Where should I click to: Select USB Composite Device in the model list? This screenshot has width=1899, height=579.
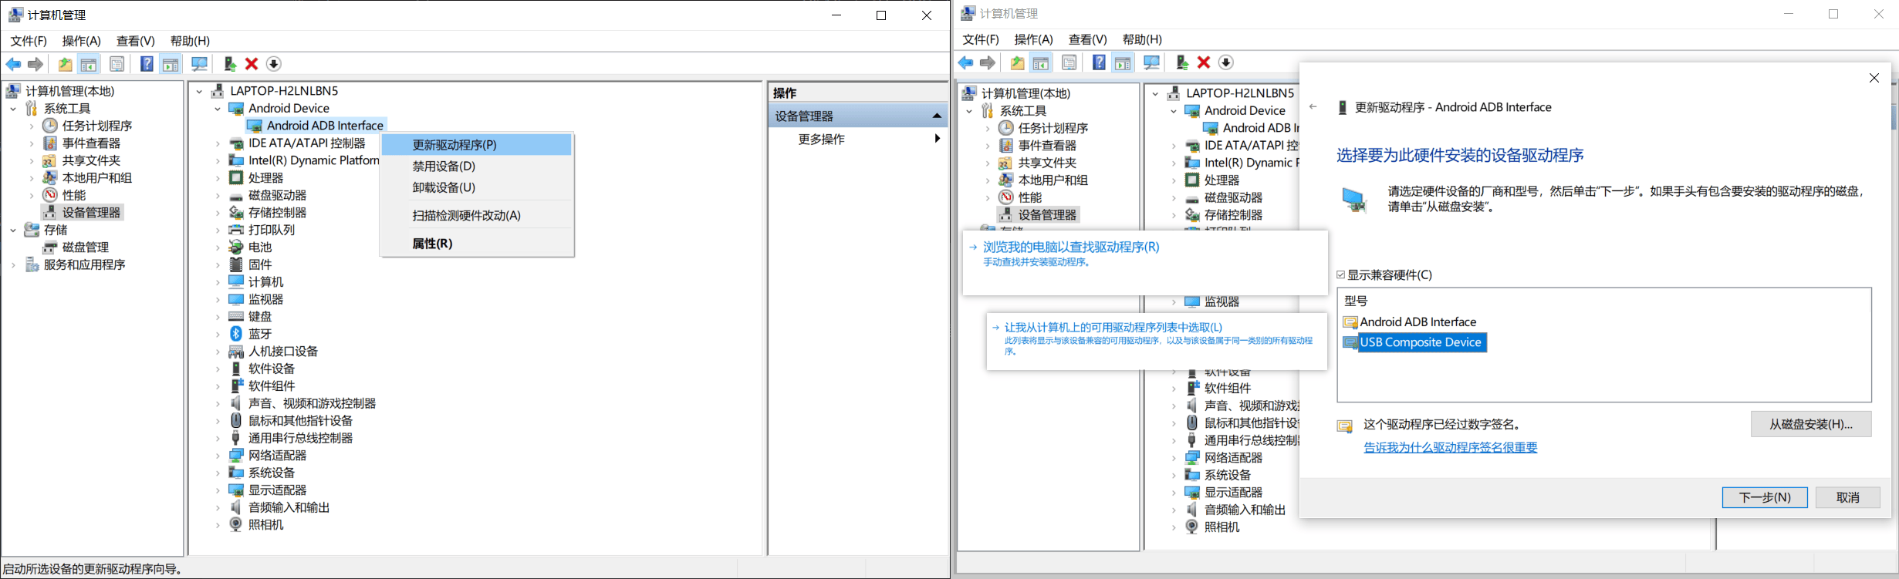(x=1420, y=342)
